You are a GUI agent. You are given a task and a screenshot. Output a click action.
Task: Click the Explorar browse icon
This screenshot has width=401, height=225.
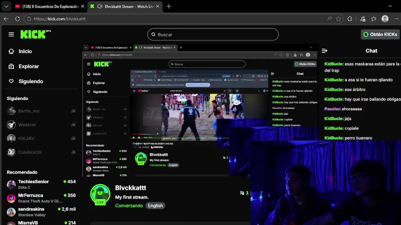point(11,66)
